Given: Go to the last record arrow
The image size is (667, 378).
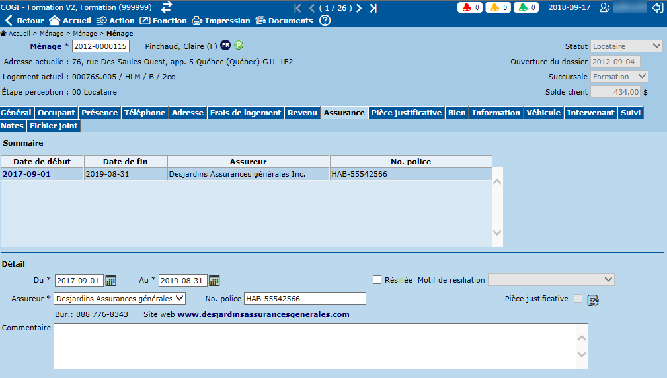Looking at the screenshot, I should click(x=373, y=8).
